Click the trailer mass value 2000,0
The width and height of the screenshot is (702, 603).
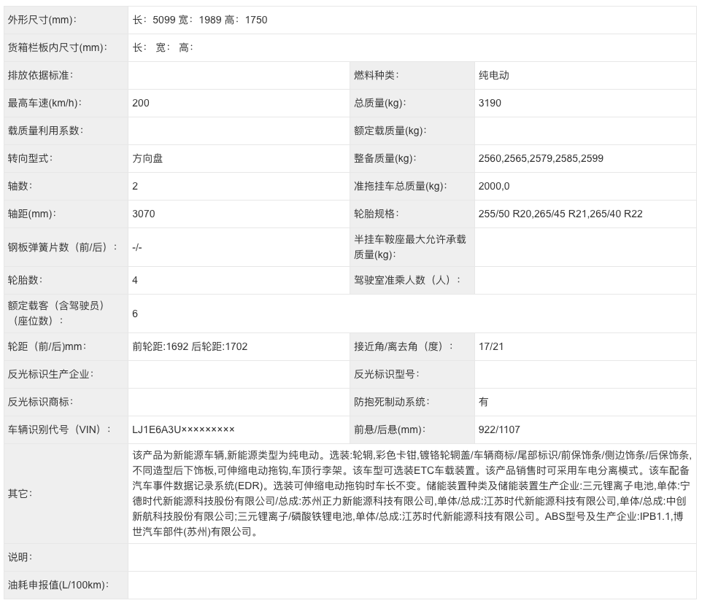pyautogui.click(x=494, y=186)
